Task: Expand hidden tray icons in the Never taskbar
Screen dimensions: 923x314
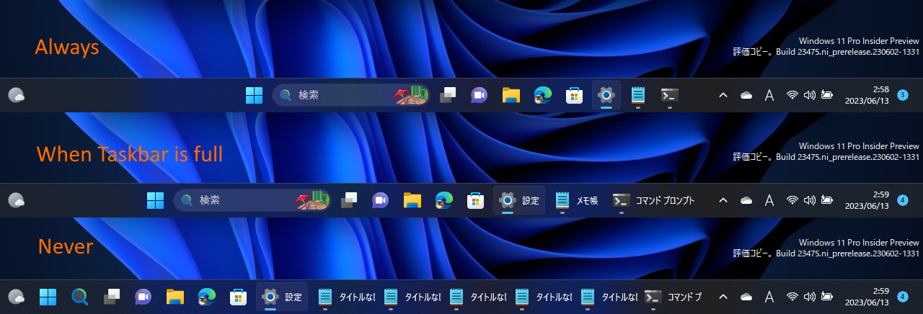Action: click(723, 296)
